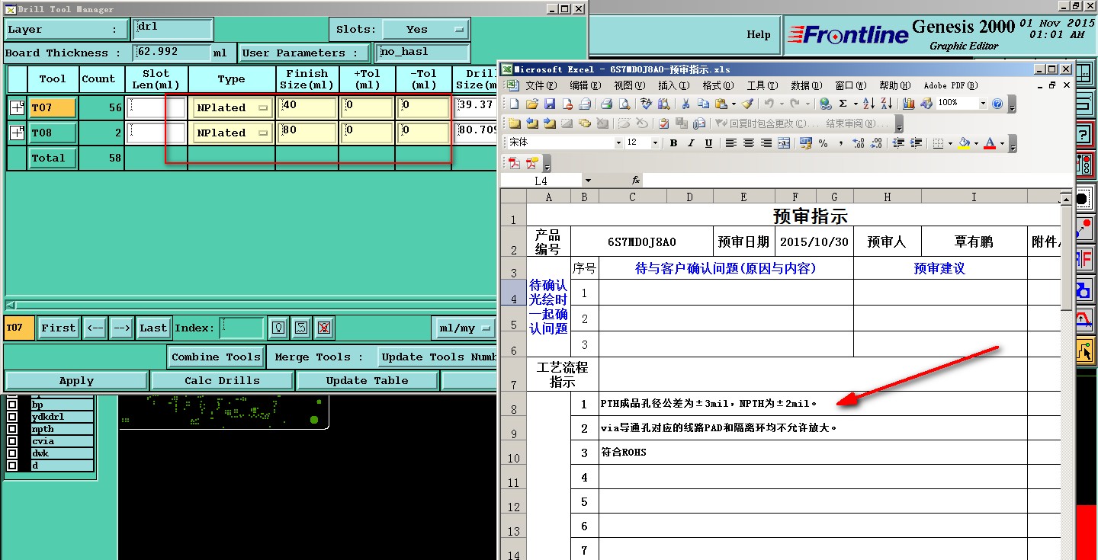Click the function fx icon in the formula bar
The height and width of the screenshot is (560, 1098).
pos(636,181)
